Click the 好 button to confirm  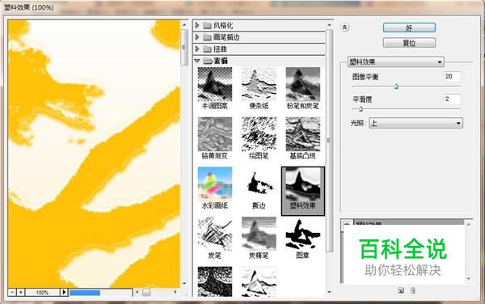click(x=409, y=27)
